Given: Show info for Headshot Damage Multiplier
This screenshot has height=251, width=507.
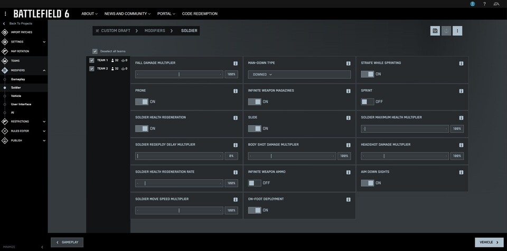Looking at the screenshot, I should [461, 145].
